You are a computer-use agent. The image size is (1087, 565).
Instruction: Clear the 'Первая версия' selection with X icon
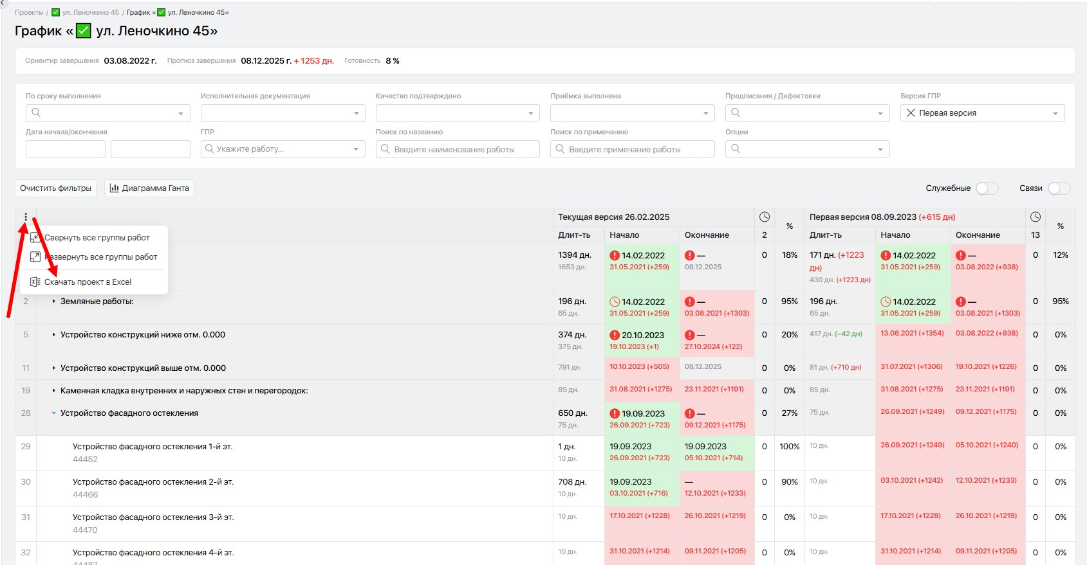pyautogui.click(x=911, y=113)
